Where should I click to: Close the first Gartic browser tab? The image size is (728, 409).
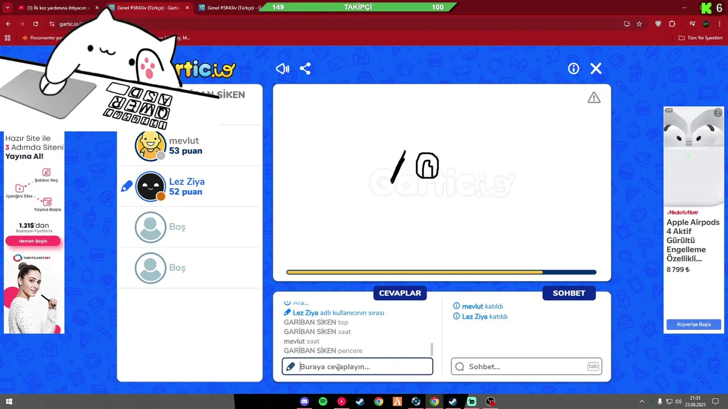click(187, 8)
